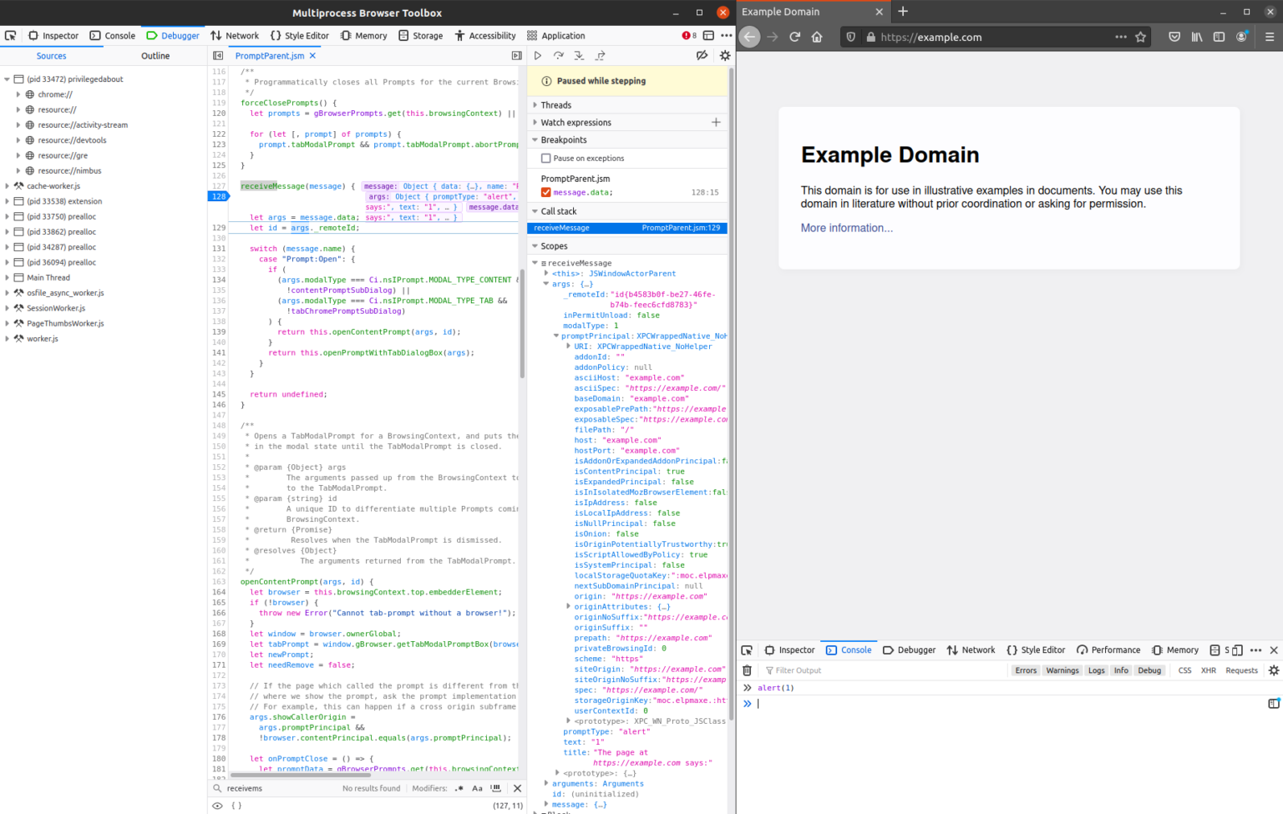Add a new watch expression
Image resolution: width=1283 pixels, height=814 pixels.
click(x=716, y=122)
